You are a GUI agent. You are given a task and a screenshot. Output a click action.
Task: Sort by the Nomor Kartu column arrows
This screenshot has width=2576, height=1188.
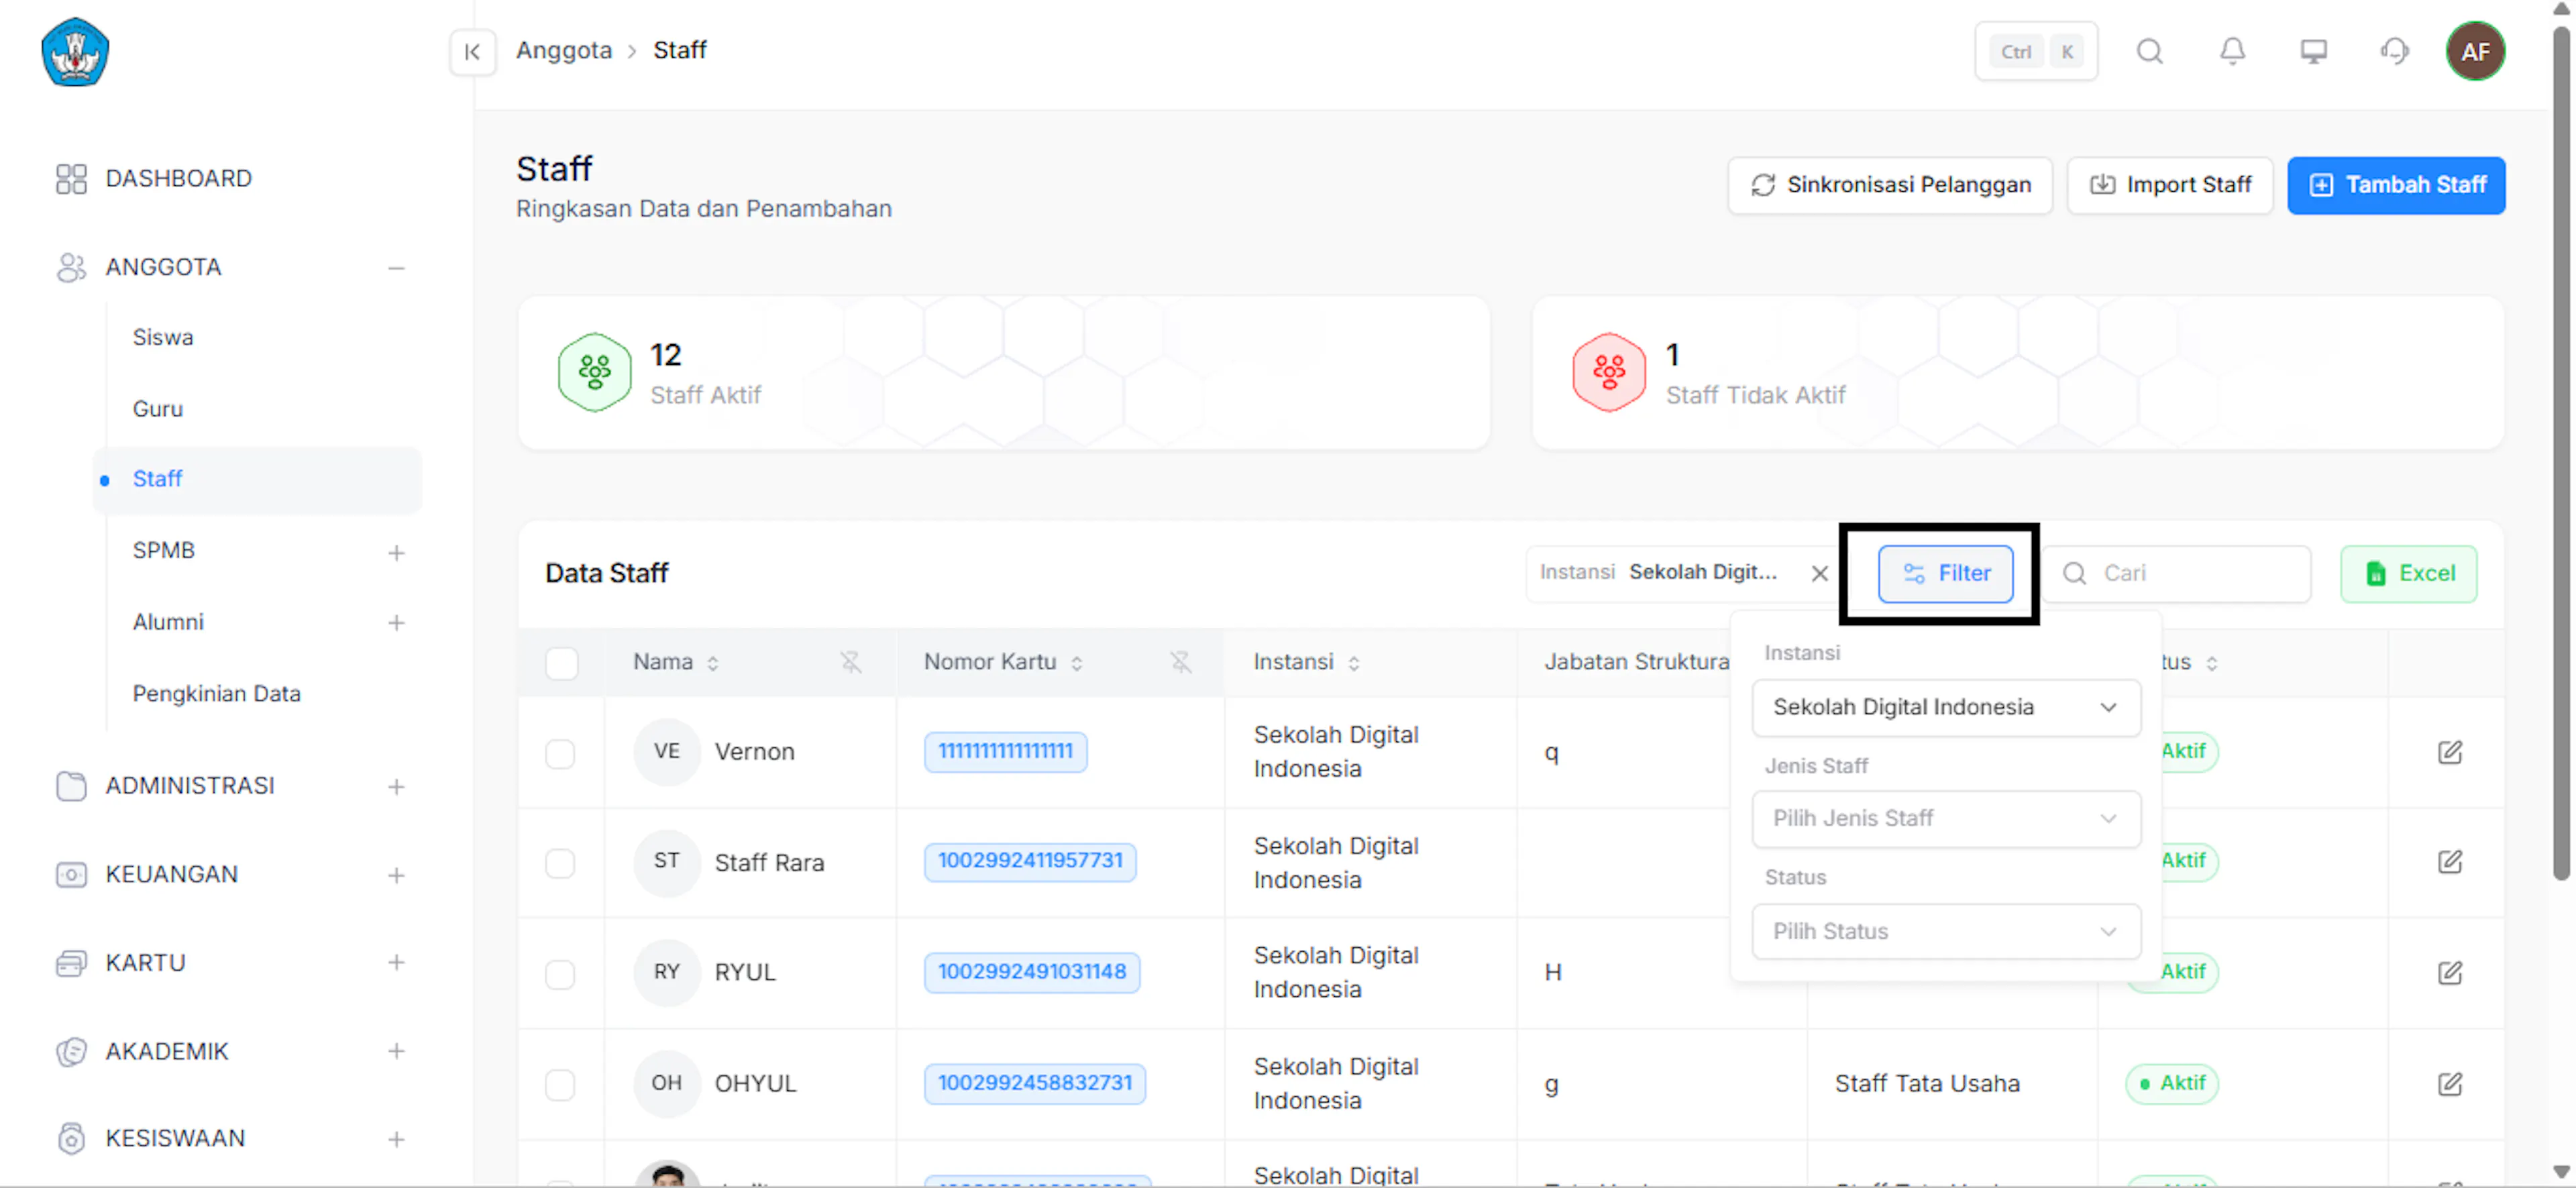point(1076,663)
